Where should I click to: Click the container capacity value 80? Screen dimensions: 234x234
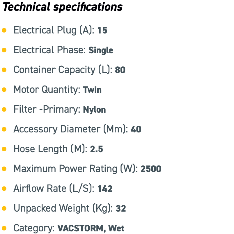[x=120, y=70]
